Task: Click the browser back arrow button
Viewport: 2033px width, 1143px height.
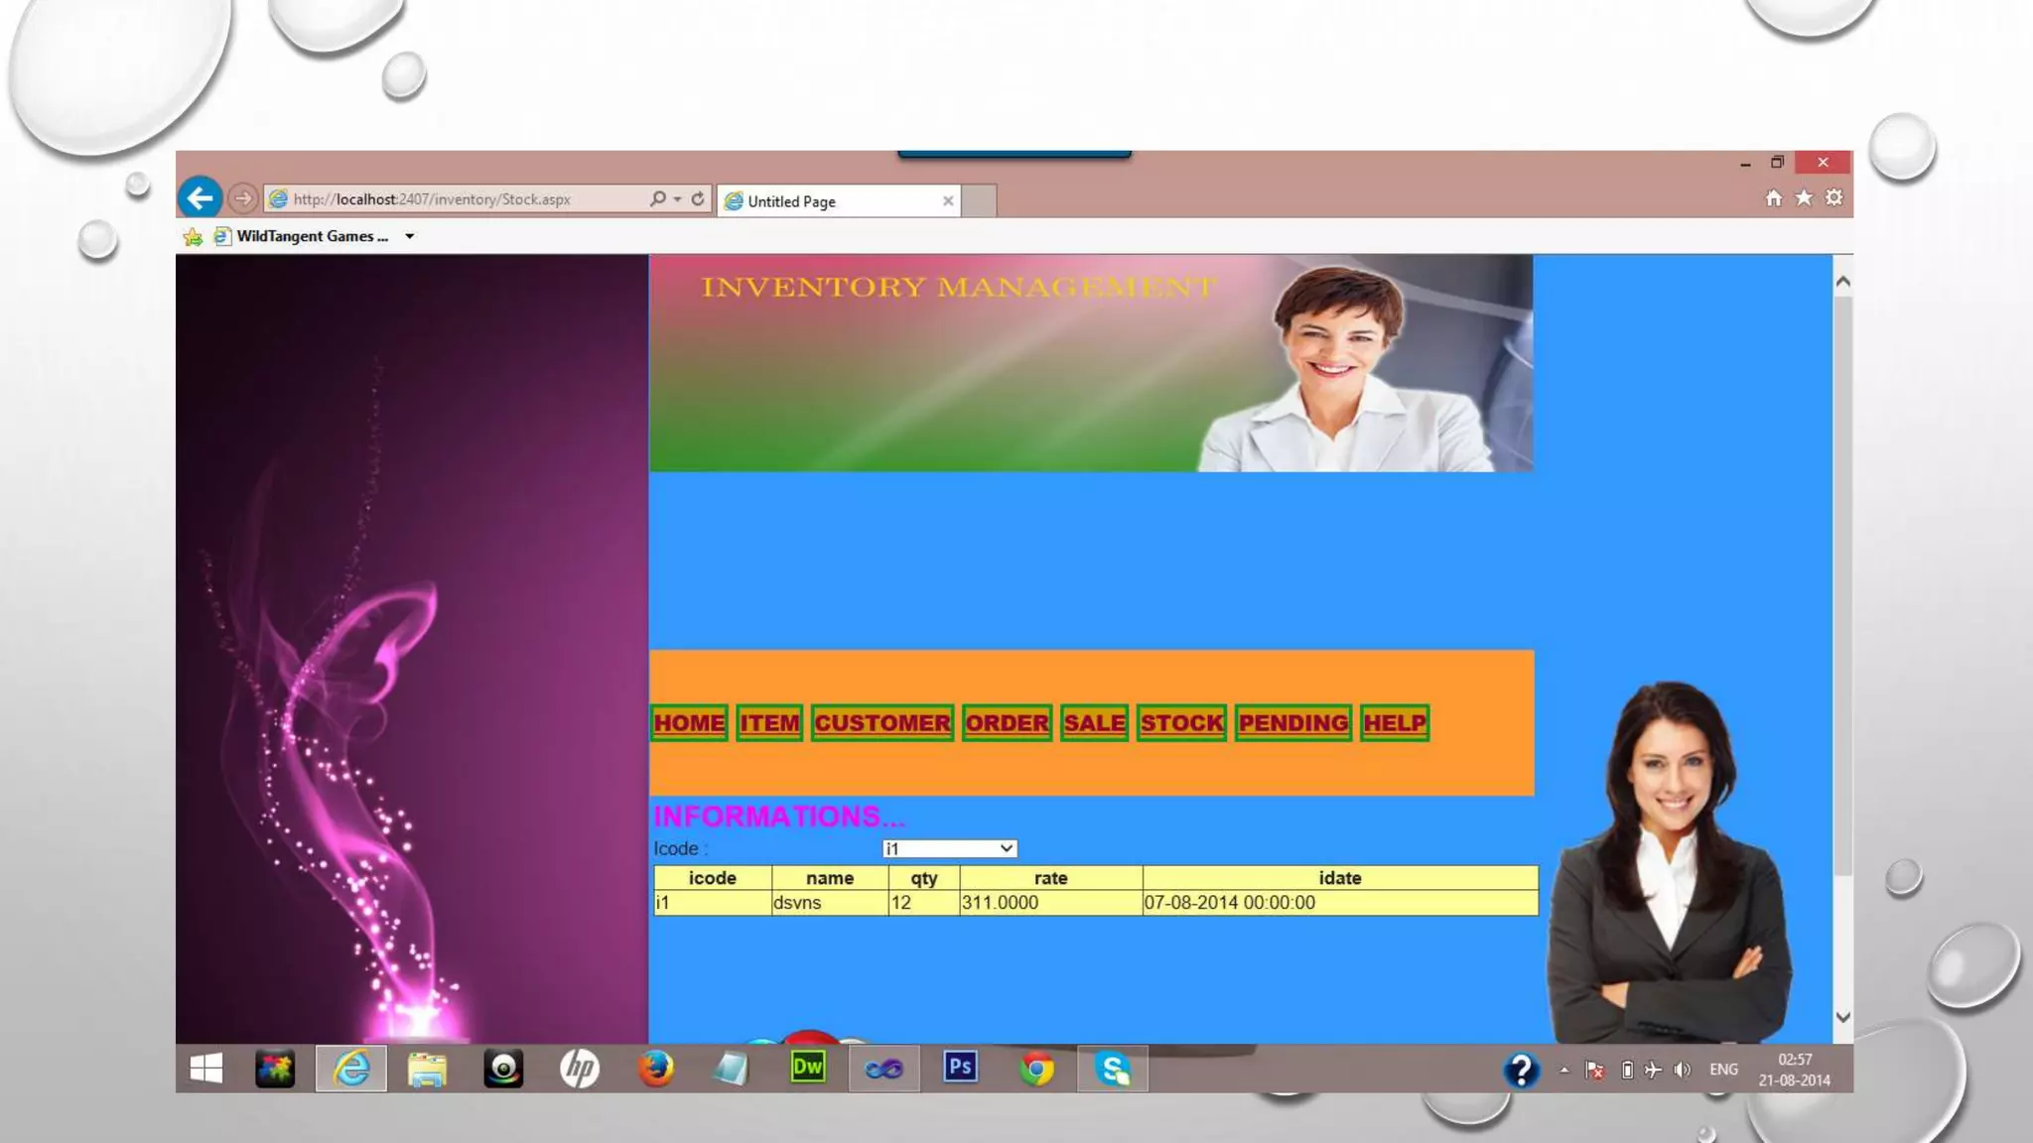Action: point(200,198)
